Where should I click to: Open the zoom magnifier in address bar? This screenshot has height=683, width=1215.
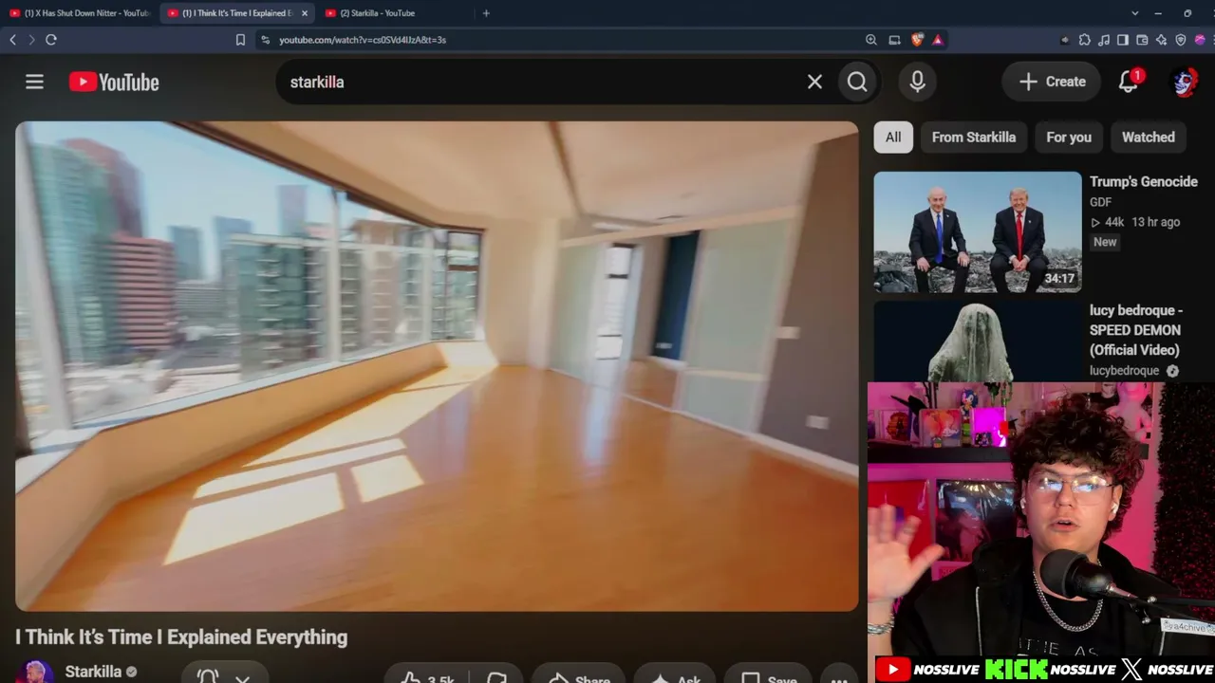871,40
